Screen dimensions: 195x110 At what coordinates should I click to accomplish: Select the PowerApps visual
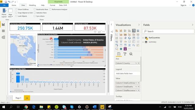pyautogui.click(x=125, y=49)
